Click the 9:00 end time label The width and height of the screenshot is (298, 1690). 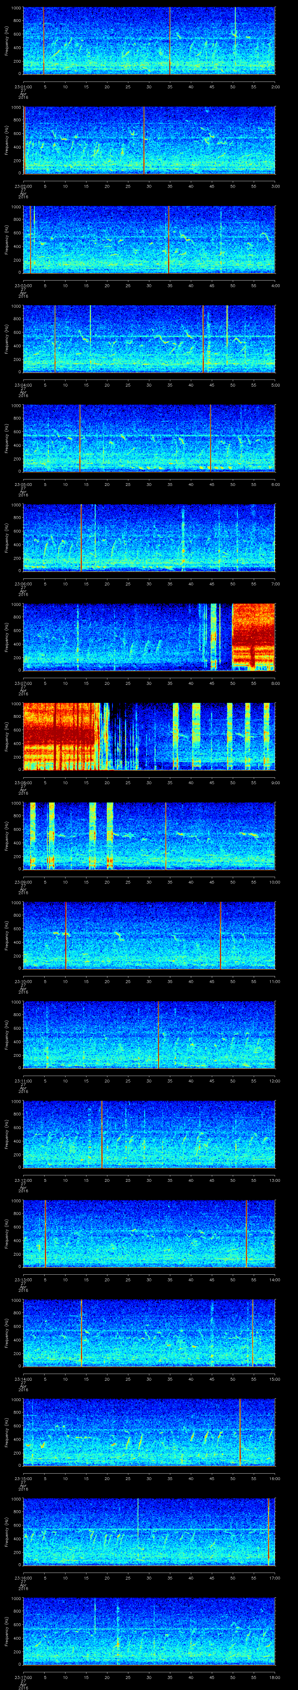pos(275,782)
